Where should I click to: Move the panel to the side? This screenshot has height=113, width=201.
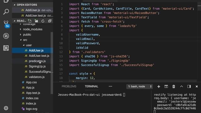click(x=189, y=87)
